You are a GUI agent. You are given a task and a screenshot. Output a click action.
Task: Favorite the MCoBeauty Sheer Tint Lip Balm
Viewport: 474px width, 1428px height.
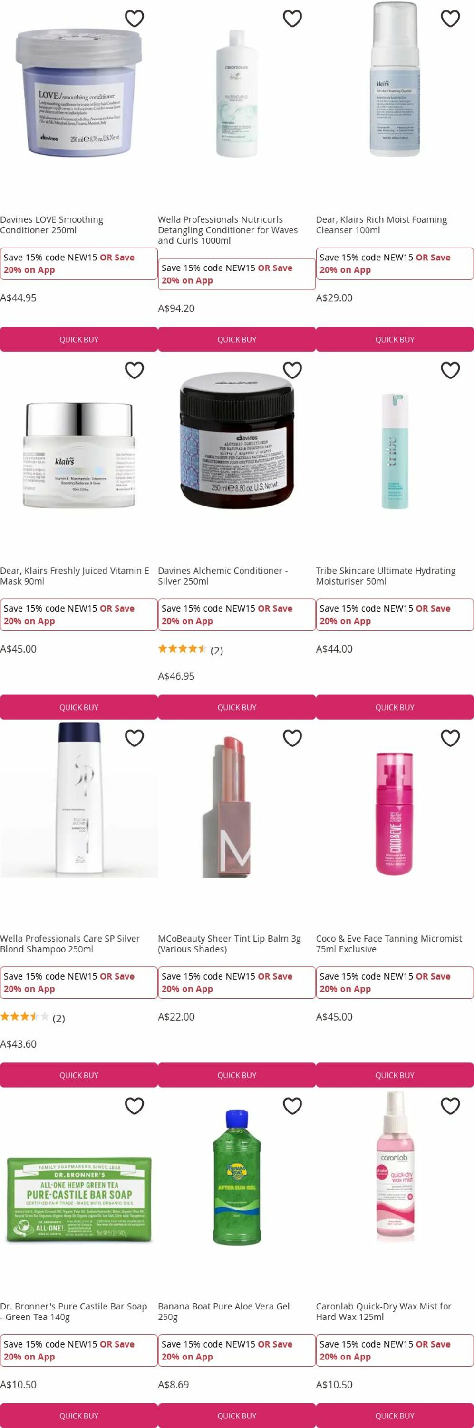pos(292,738)
